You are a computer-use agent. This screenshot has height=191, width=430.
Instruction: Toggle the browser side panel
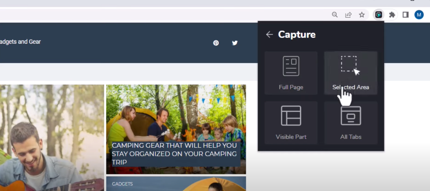pyautogui.click(x=405, y=15)
